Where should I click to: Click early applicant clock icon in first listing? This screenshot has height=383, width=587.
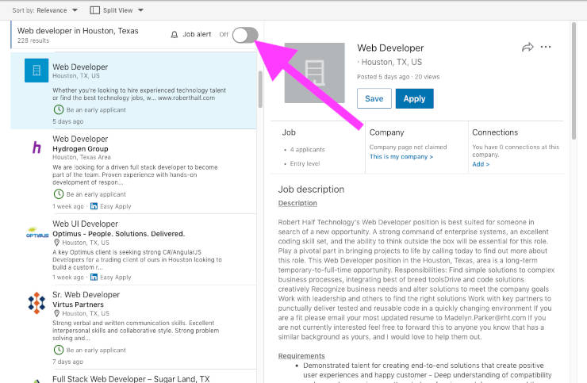pos(59,109)
